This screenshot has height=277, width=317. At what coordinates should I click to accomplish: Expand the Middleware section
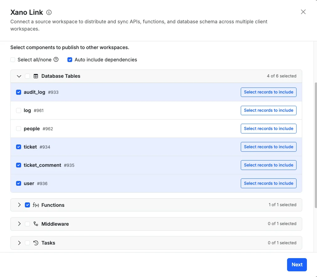tap(19, 224)
